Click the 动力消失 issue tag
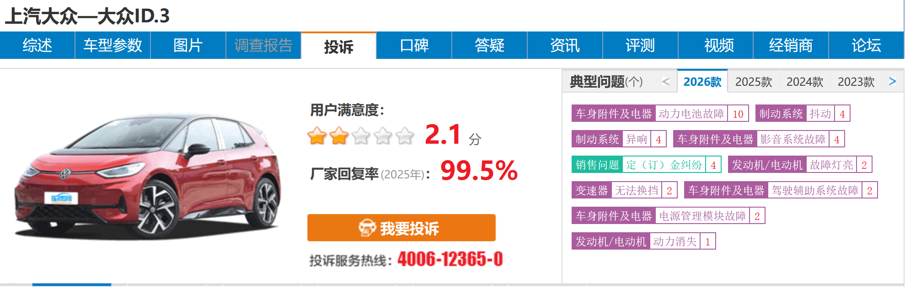 click(x=675, y=241)
